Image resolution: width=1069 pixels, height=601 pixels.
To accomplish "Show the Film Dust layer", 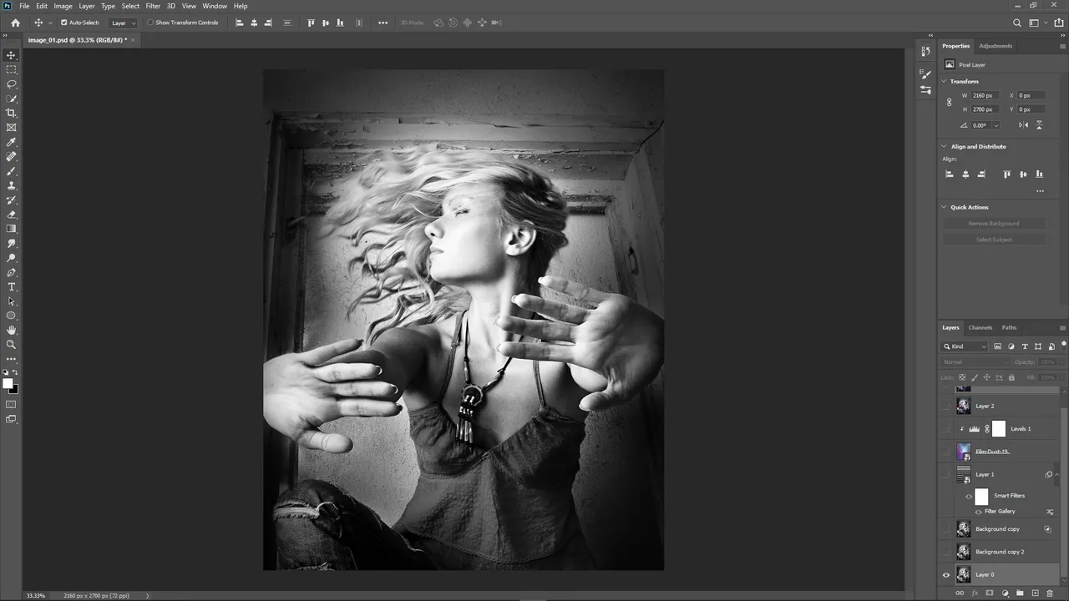I will pos(946,452).
